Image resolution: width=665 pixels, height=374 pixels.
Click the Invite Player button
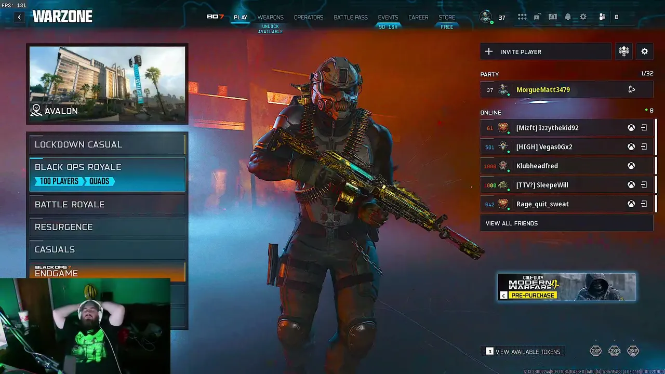546,51
